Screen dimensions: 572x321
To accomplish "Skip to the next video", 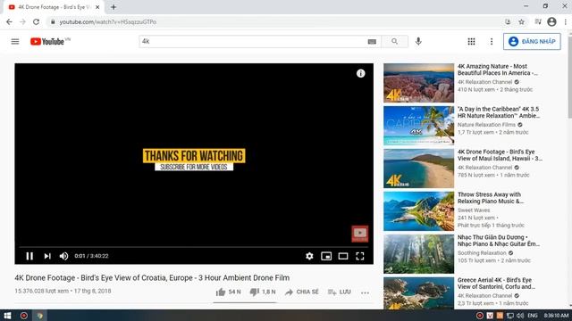I will [x=47, y=256].
